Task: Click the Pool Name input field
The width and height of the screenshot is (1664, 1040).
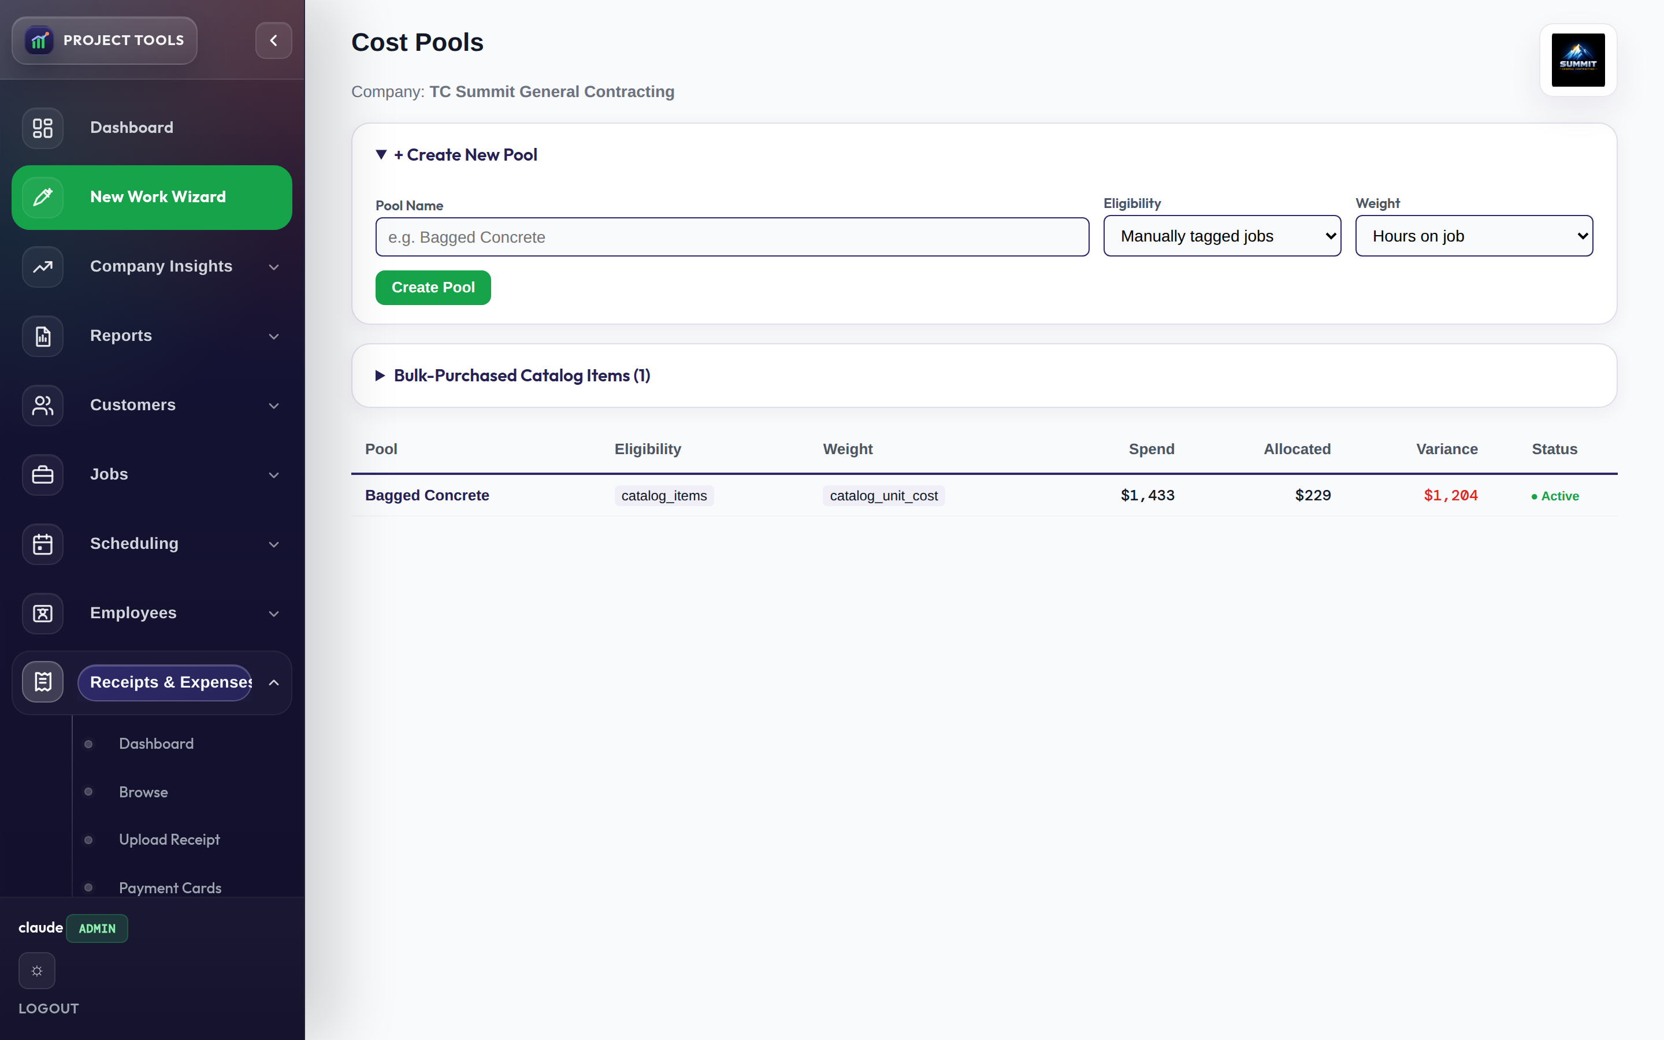Action: coord(731,237)
